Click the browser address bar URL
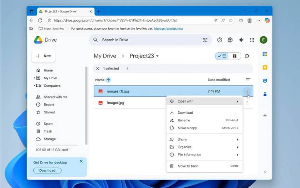 point(115,20)
